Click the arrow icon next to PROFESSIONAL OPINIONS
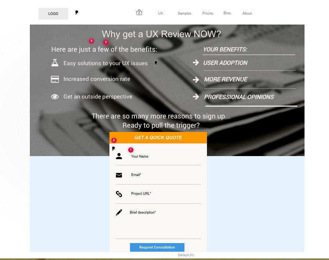Viewport: 329px width, 260px height. (195, 97)
